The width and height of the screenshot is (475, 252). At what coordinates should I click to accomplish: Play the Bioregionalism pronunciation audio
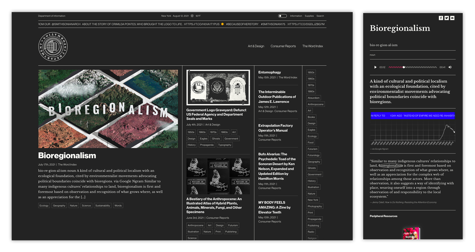pos(375,67)
